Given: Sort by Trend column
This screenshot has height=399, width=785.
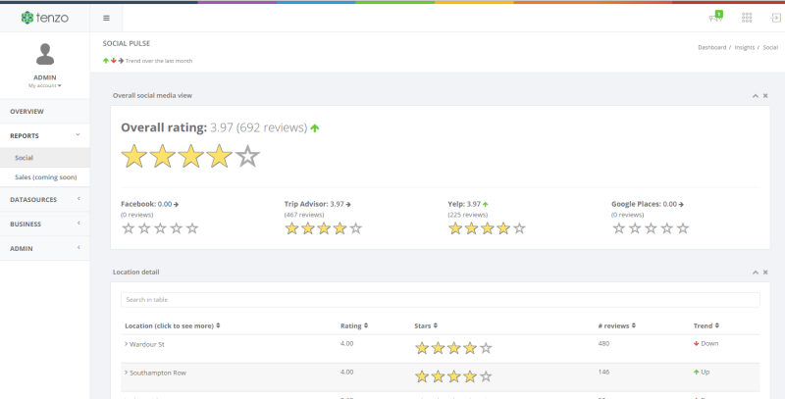Looking at the screenshot, I should [x=706, y=325].
